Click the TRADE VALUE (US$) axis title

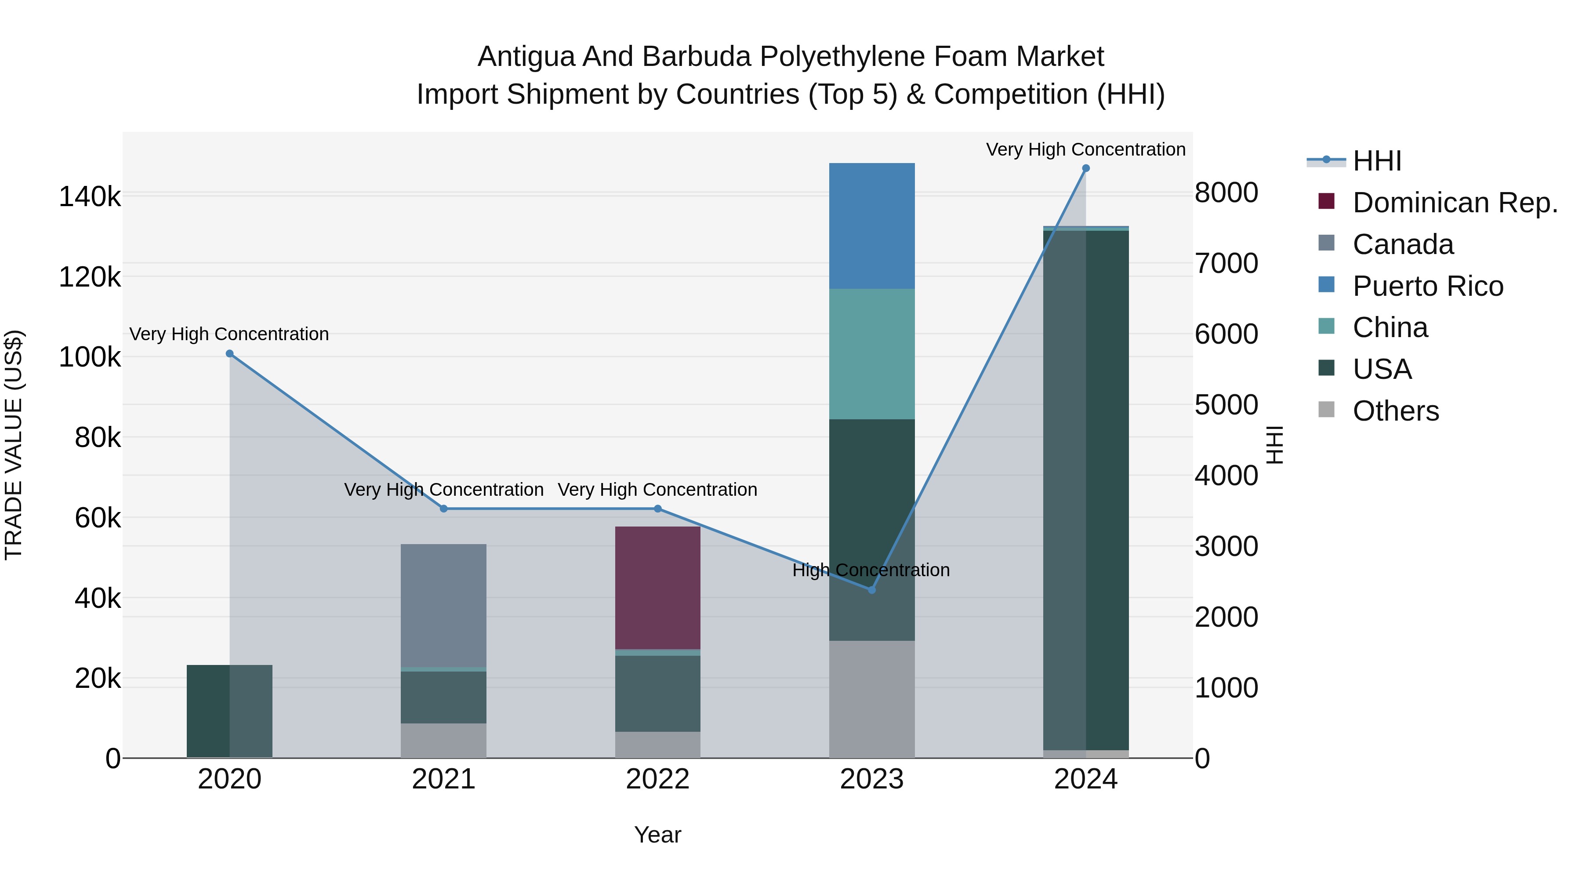(x=14, y=445)
